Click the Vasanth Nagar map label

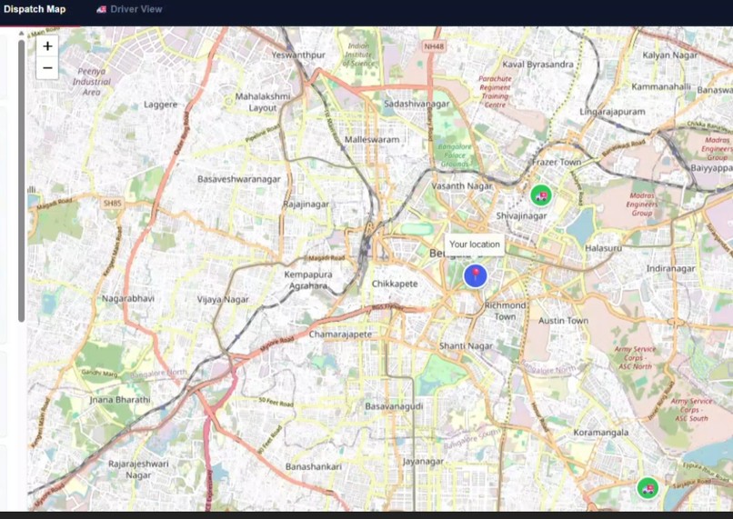tap(462, 186)
